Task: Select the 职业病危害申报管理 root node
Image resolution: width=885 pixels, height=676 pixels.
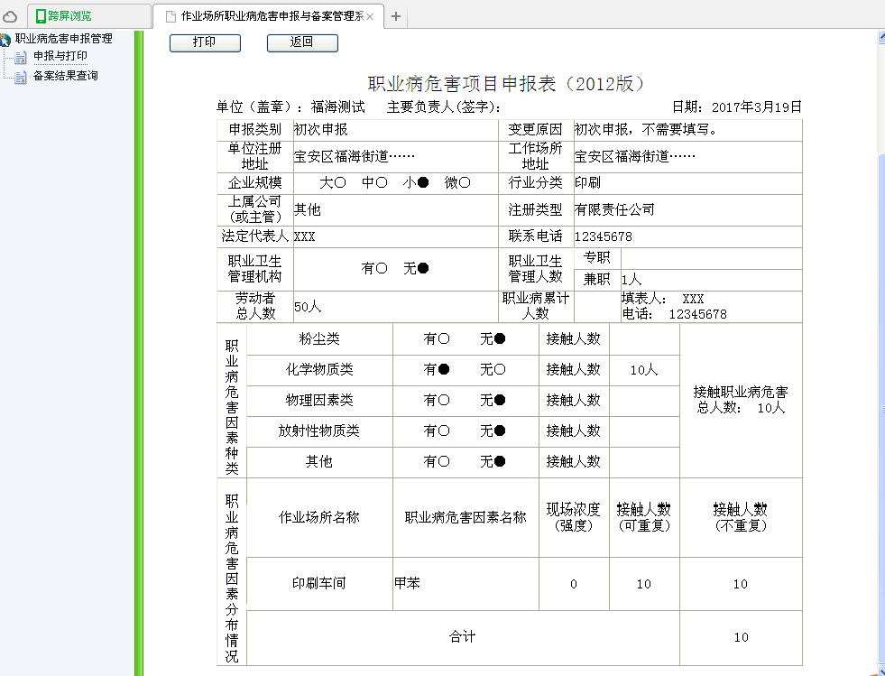Action: 64,39
